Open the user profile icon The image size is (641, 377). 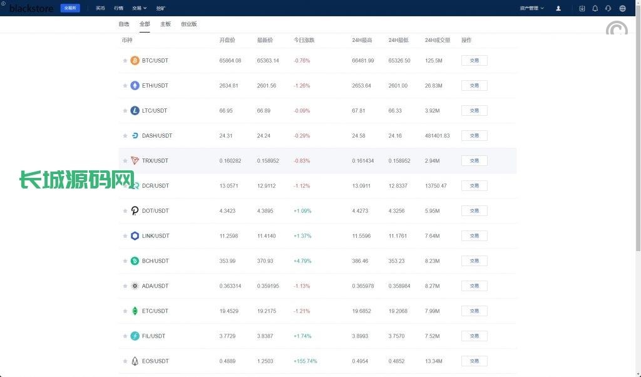point(558,9)
